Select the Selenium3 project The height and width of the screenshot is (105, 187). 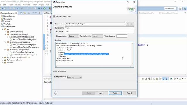click(x=8, y=19)
